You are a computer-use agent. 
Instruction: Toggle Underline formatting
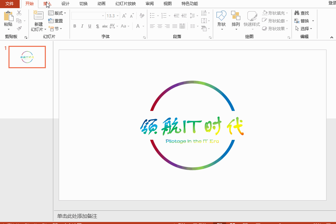90,26
